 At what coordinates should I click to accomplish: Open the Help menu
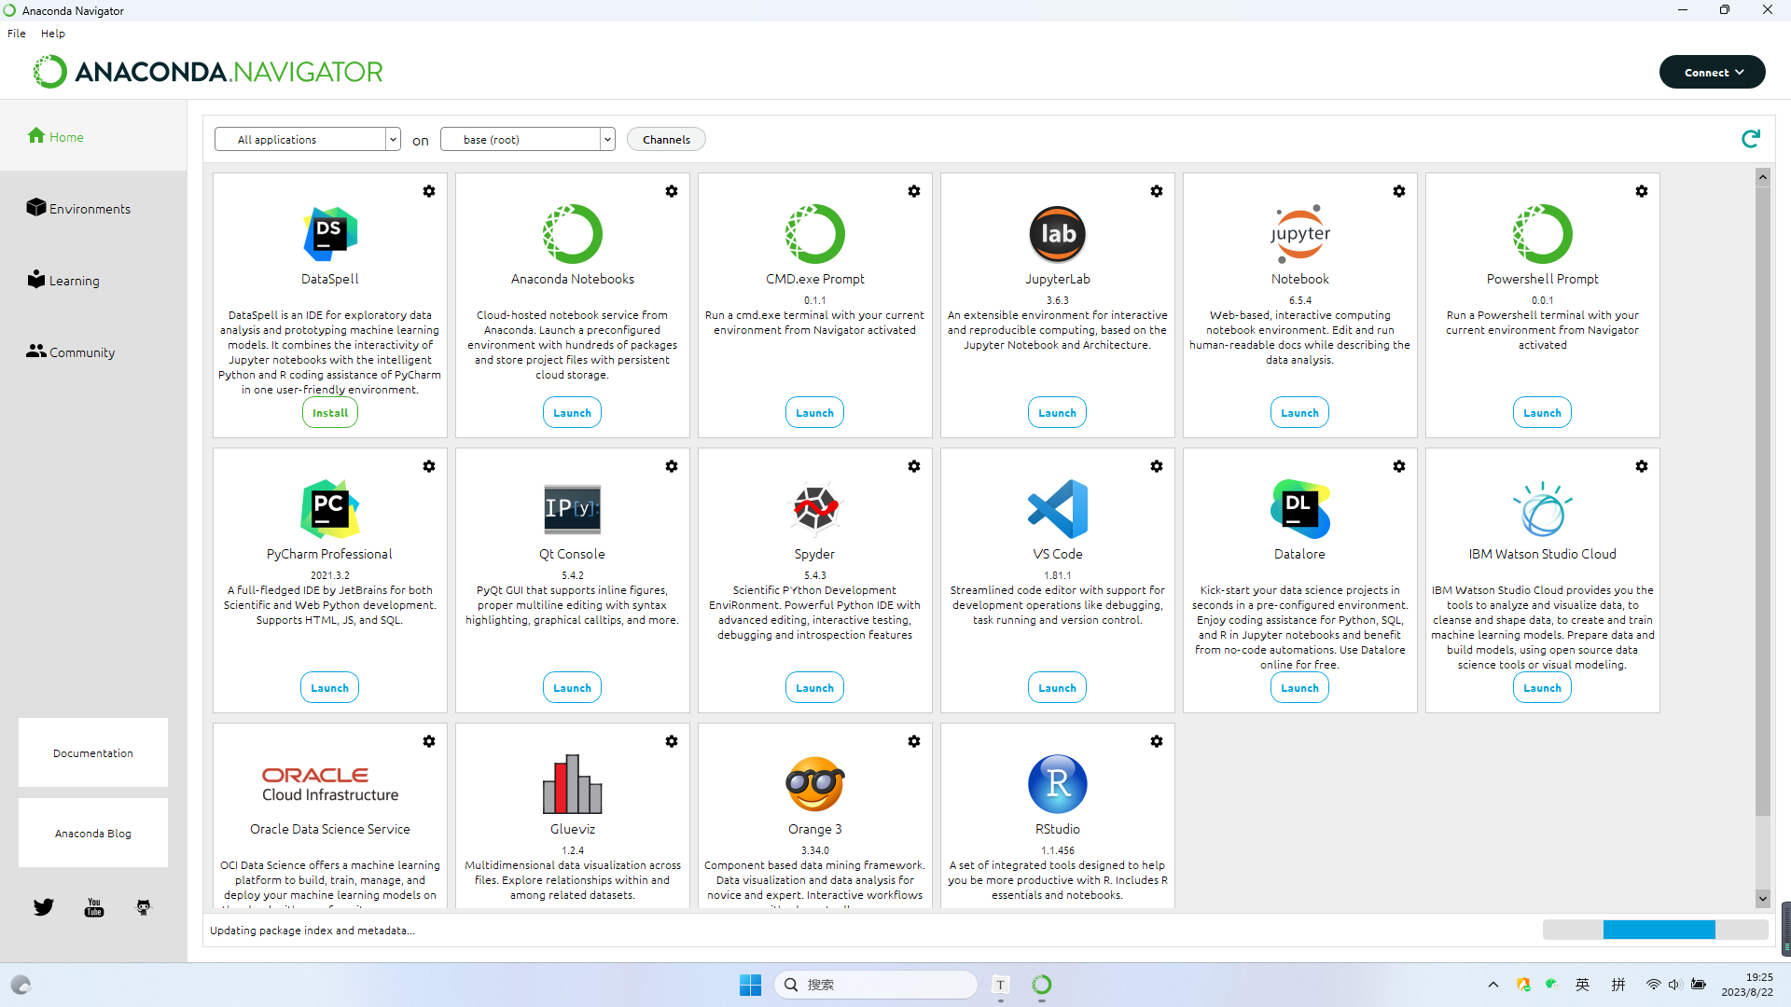point(53,33)
